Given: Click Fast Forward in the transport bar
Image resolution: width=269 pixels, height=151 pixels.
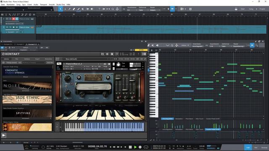Looking at the screenshot, I should [x=118, y=147].
